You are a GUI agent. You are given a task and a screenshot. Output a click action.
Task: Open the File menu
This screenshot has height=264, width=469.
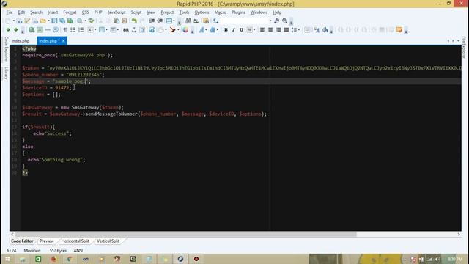pyautogui.click(x=10, y=12)
